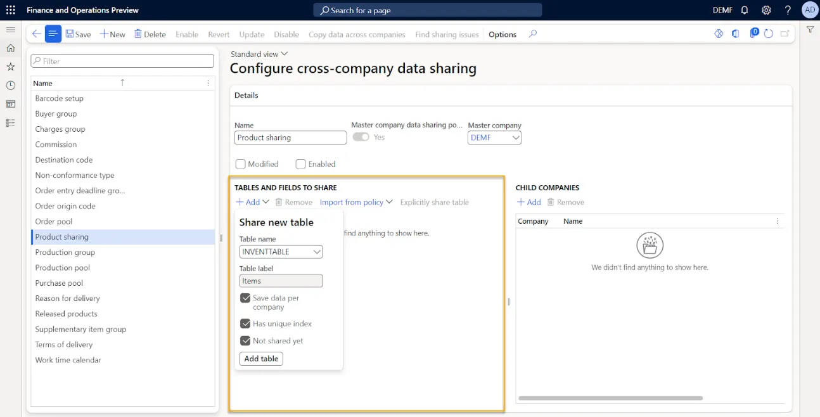Expand Import from policy menu

point(356,202)
